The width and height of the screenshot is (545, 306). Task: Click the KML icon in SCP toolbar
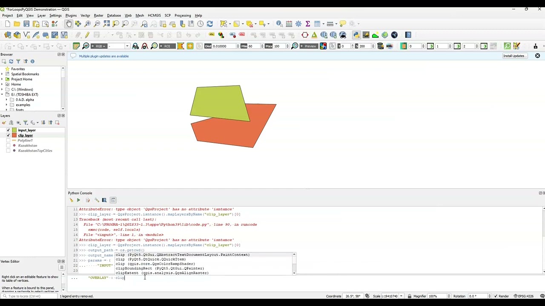(389, 46)
